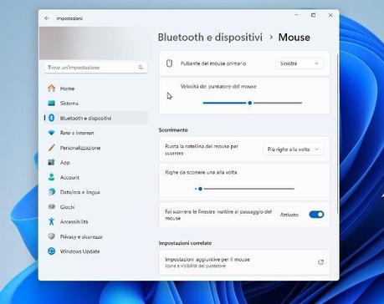The width and height of the screenshot is (384, 304).
Task: Close the Impostazioni window
Action: click(330, 15)
